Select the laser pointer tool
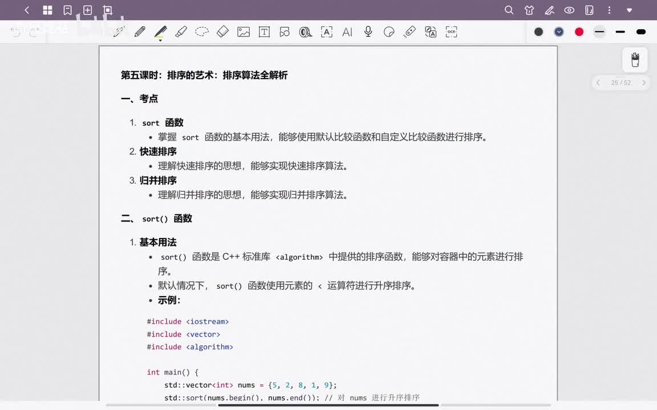 pyautogui.click(x=410, y=32)
